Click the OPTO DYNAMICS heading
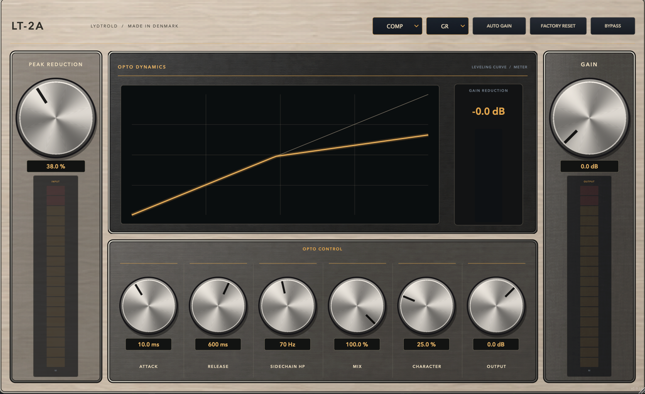 pyautogui.click(x=142, y=67)
